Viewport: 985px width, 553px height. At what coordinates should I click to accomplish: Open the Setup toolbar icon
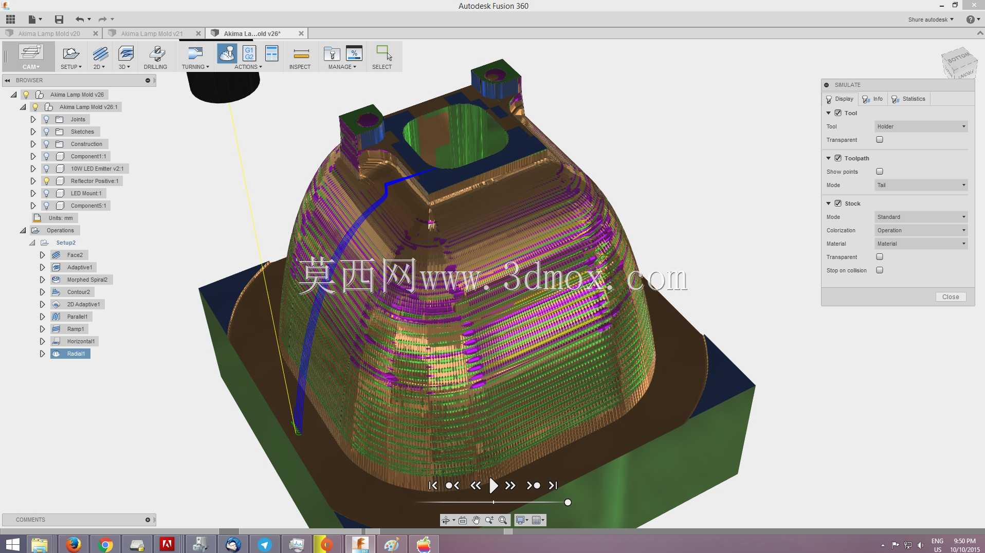pos(71,53)
